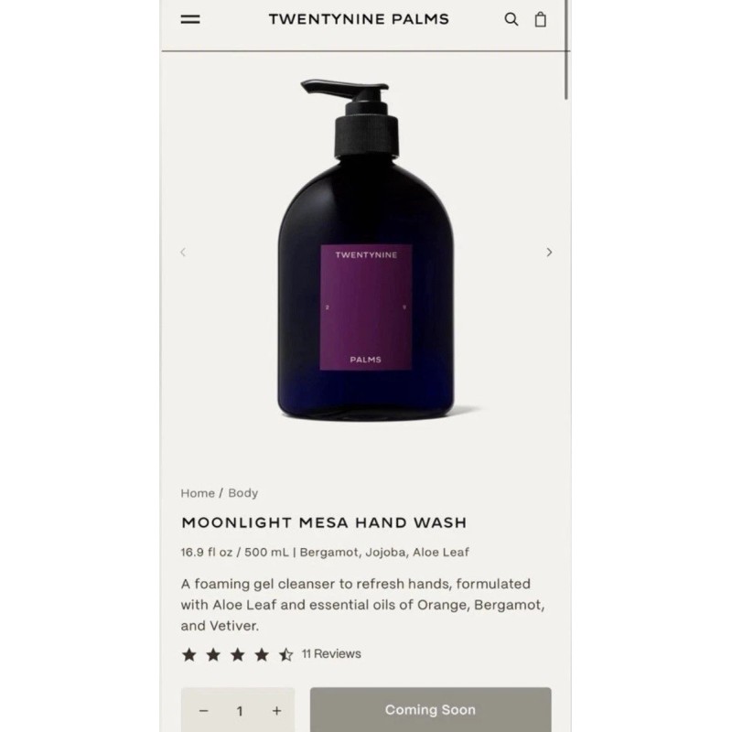Click the Coming Soon button
732x732 pixels.
[430, 710]
